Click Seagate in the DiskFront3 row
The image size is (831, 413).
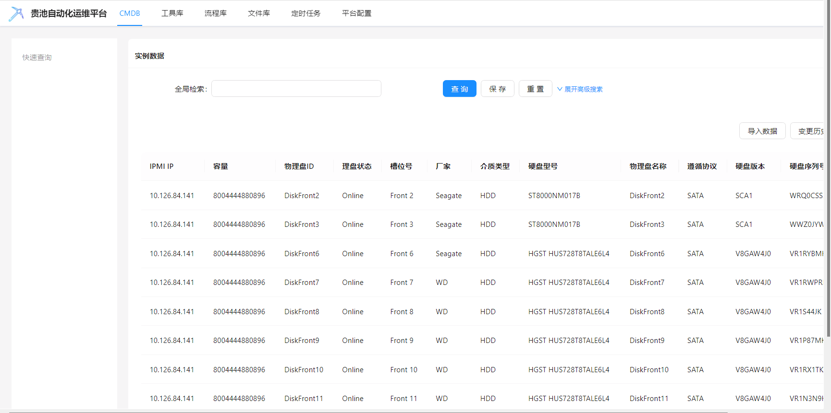pyautogui.click(x=449, y=224)
